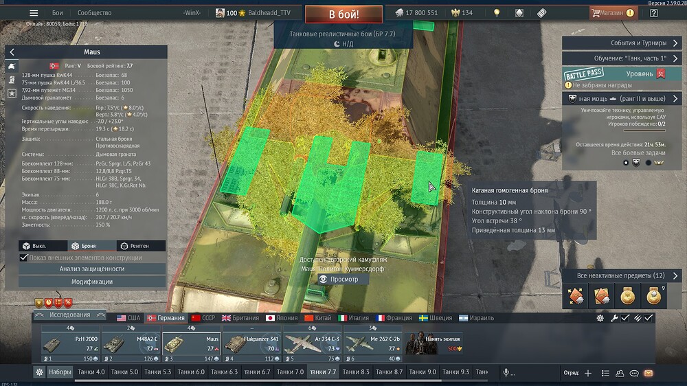The height and width of the screenshot is (386, 687).
Task: Select the star favorites tab icon
Action: tap(12, 93)
